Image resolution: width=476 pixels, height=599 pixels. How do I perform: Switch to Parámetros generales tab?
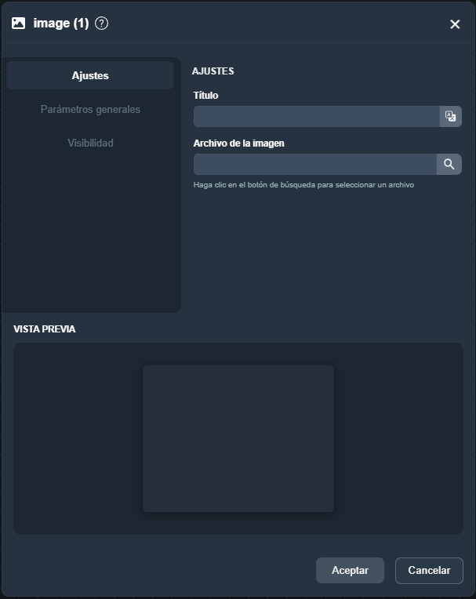(90, 109)
